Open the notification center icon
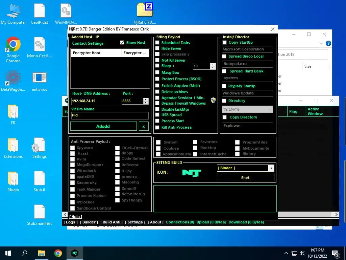 click(336, 254)
